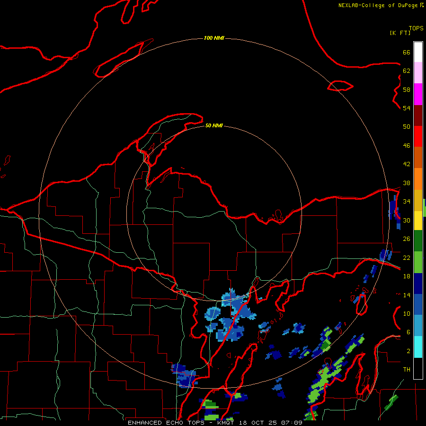Select the light pink legend swatch
Screen dimensions: 426x426
(x=418, y=72)
